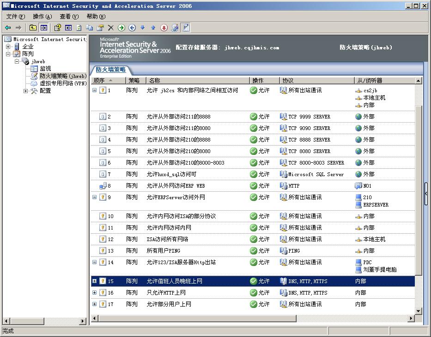
Task: Collapse rule 1 details
Action: click(x=94, y=90)
